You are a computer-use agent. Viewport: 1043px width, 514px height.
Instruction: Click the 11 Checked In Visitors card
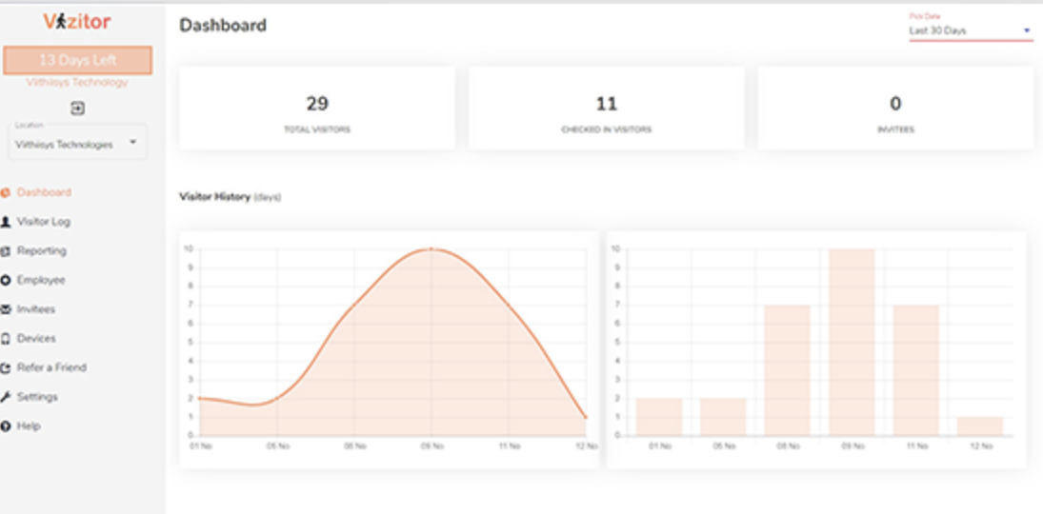coord(606,109)
